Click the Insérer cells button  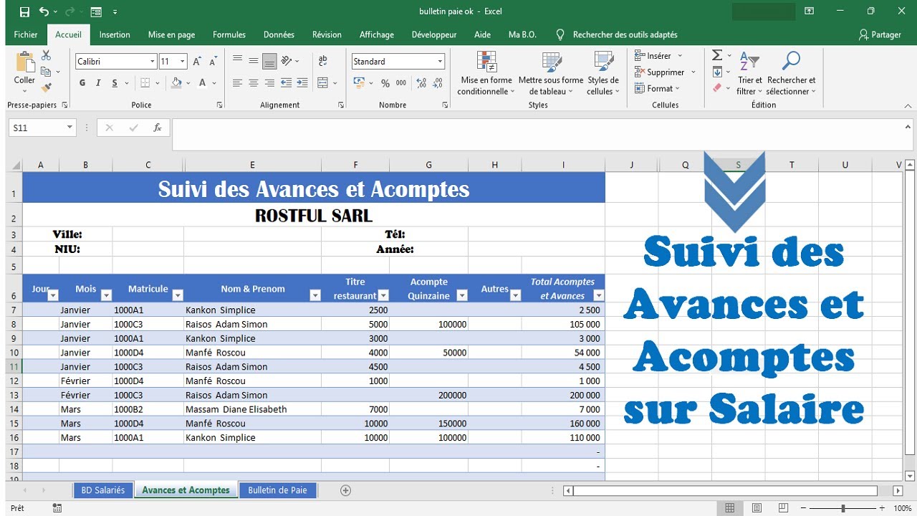point(659,56)
